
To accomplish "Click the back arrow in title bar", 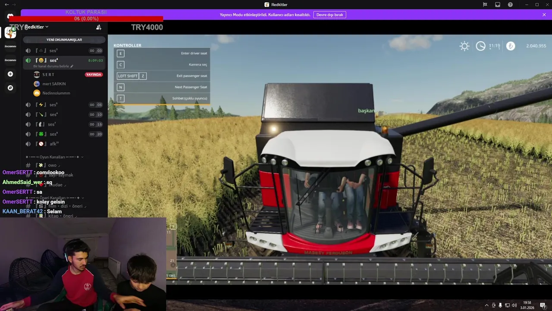I will (x=6, y=4).
